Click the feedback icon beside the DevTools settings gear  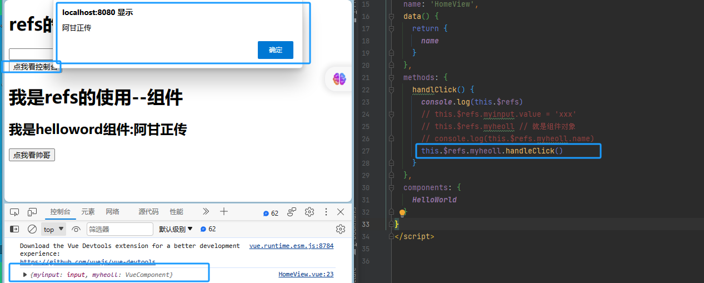point(292,212)
